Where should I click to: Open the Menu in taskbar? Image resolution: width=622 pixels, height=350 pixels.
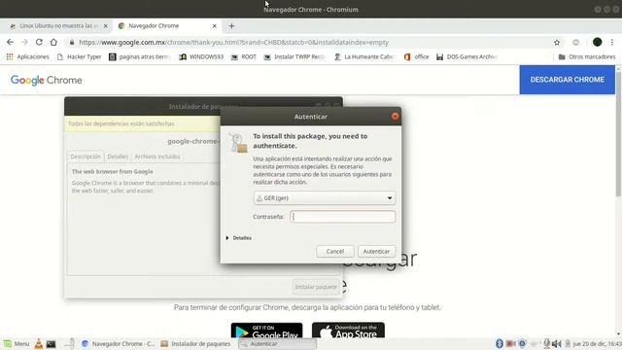point(17,344)
